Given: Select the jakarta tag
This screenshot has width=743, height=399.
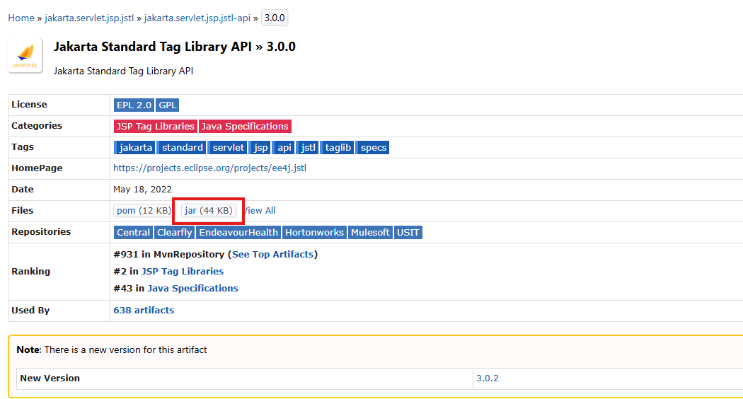Looking at the screenshot, I should 134,147.
